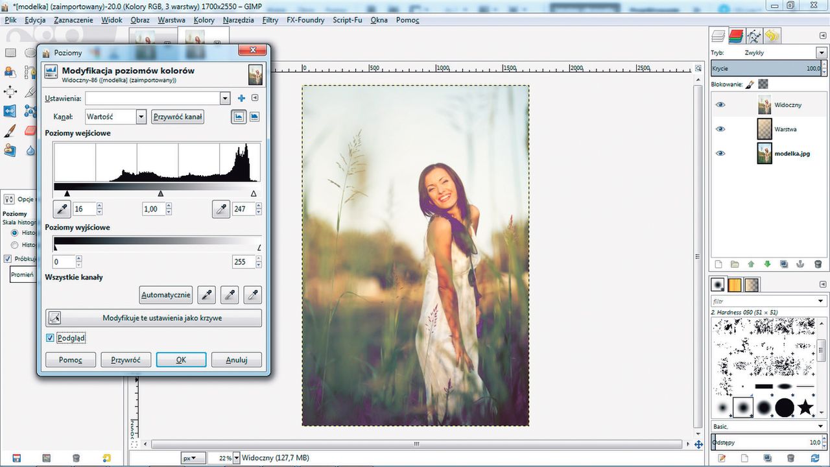Pick white point eyedropper next to 247
The width and height of the screenshot is (830, 467).
pos(220,209)
